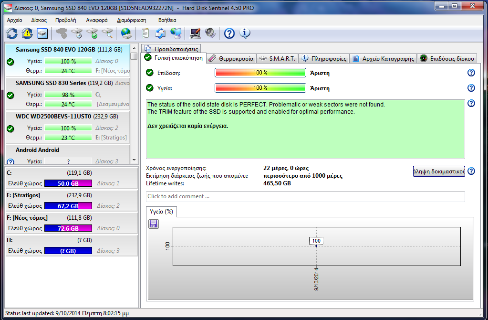The image size is (488, 320).
Task: Switch to the Θερμοκρασία tab
Action: tap(231, 59)
